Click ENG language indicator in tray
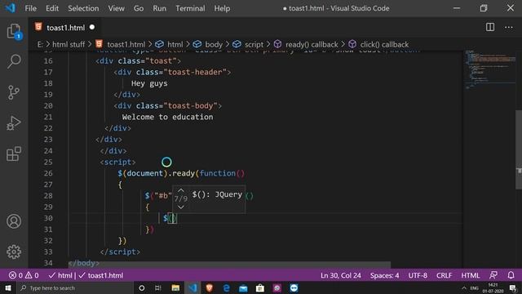This screenshot has width=522, height=294. (474, 288)
